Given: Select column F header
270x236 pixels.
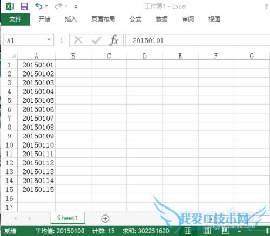Looking at the screenshot, I should tap(216, 56).
